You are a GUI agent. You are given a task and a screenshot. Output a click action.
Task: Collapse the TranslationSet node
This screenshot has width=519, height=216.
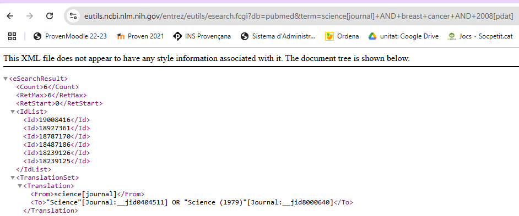point(13,178)
